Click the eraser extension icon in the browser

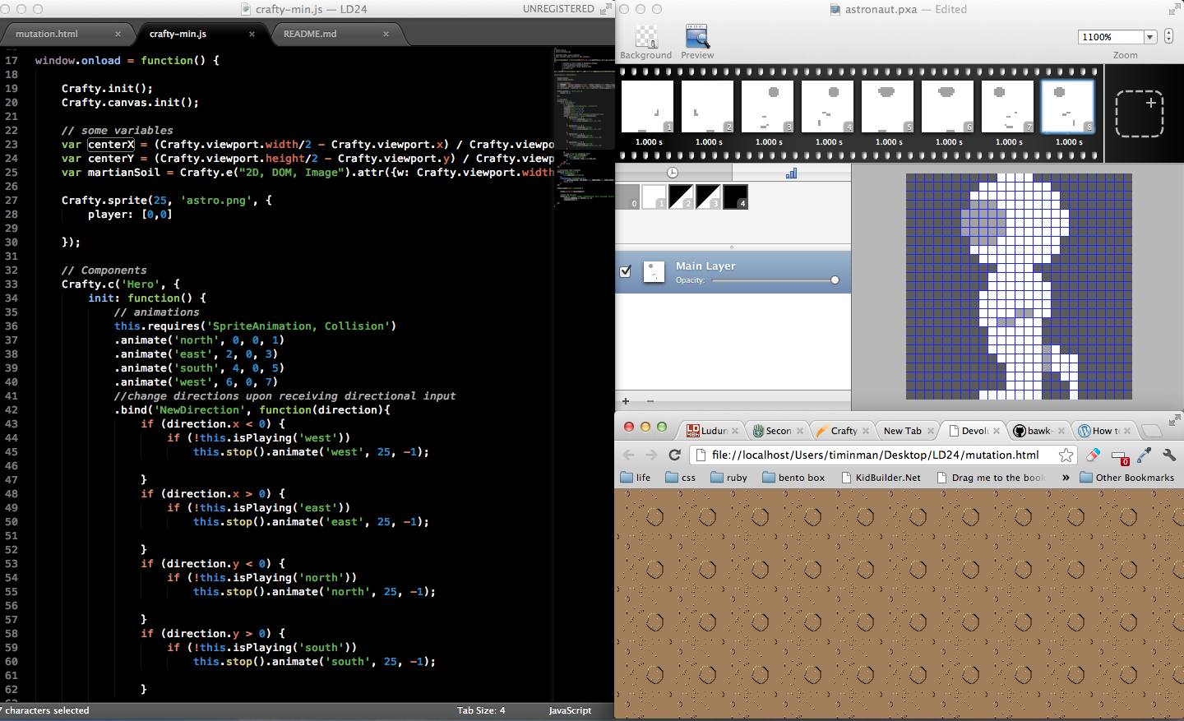(1093, 455)
